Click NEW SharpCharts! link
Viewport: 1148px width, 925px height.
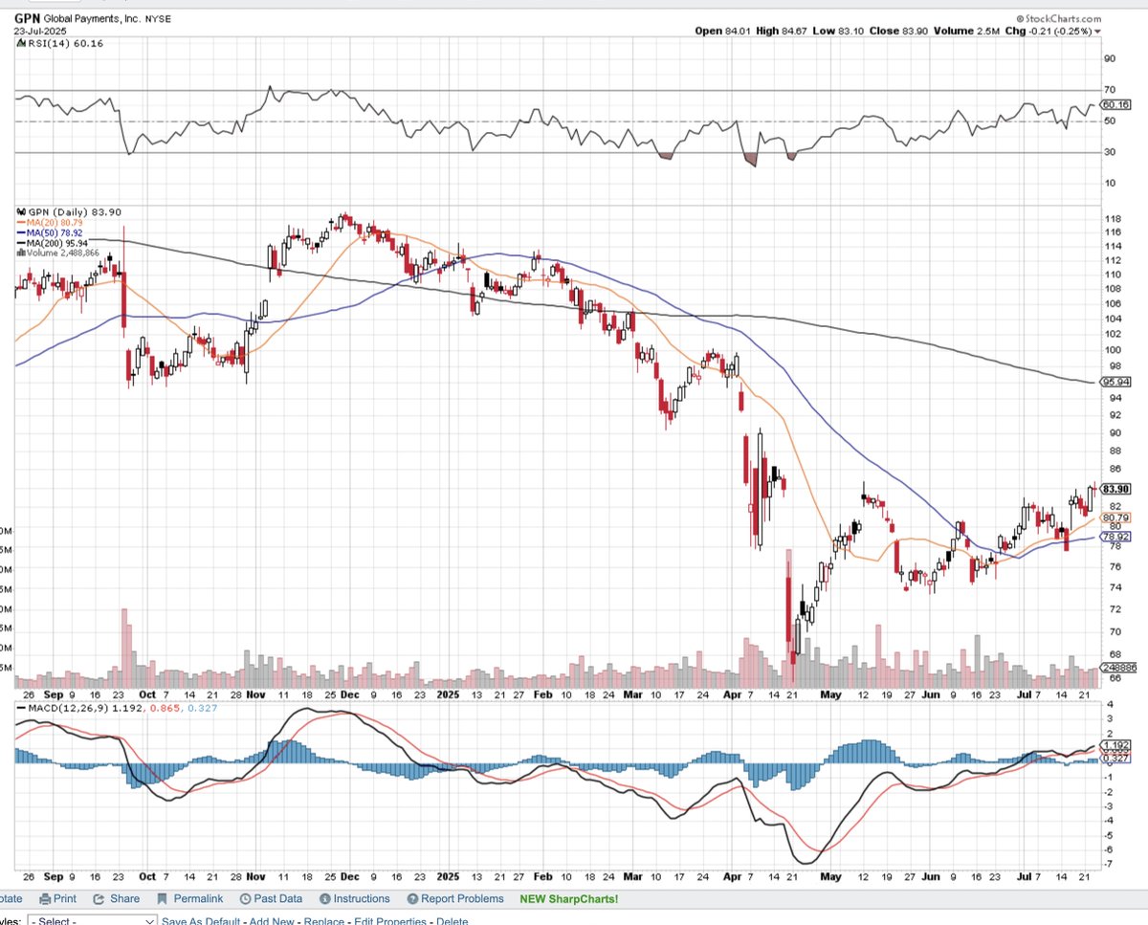pos(568,898)
